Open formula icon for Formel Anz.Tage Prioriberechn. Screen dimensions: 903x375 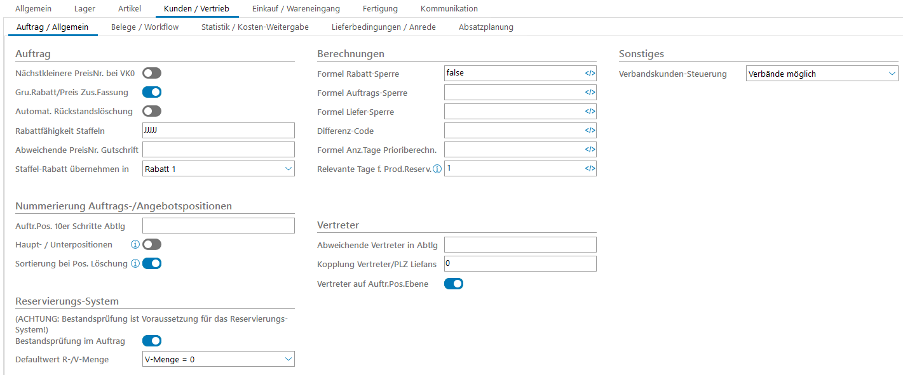point(590,150)
